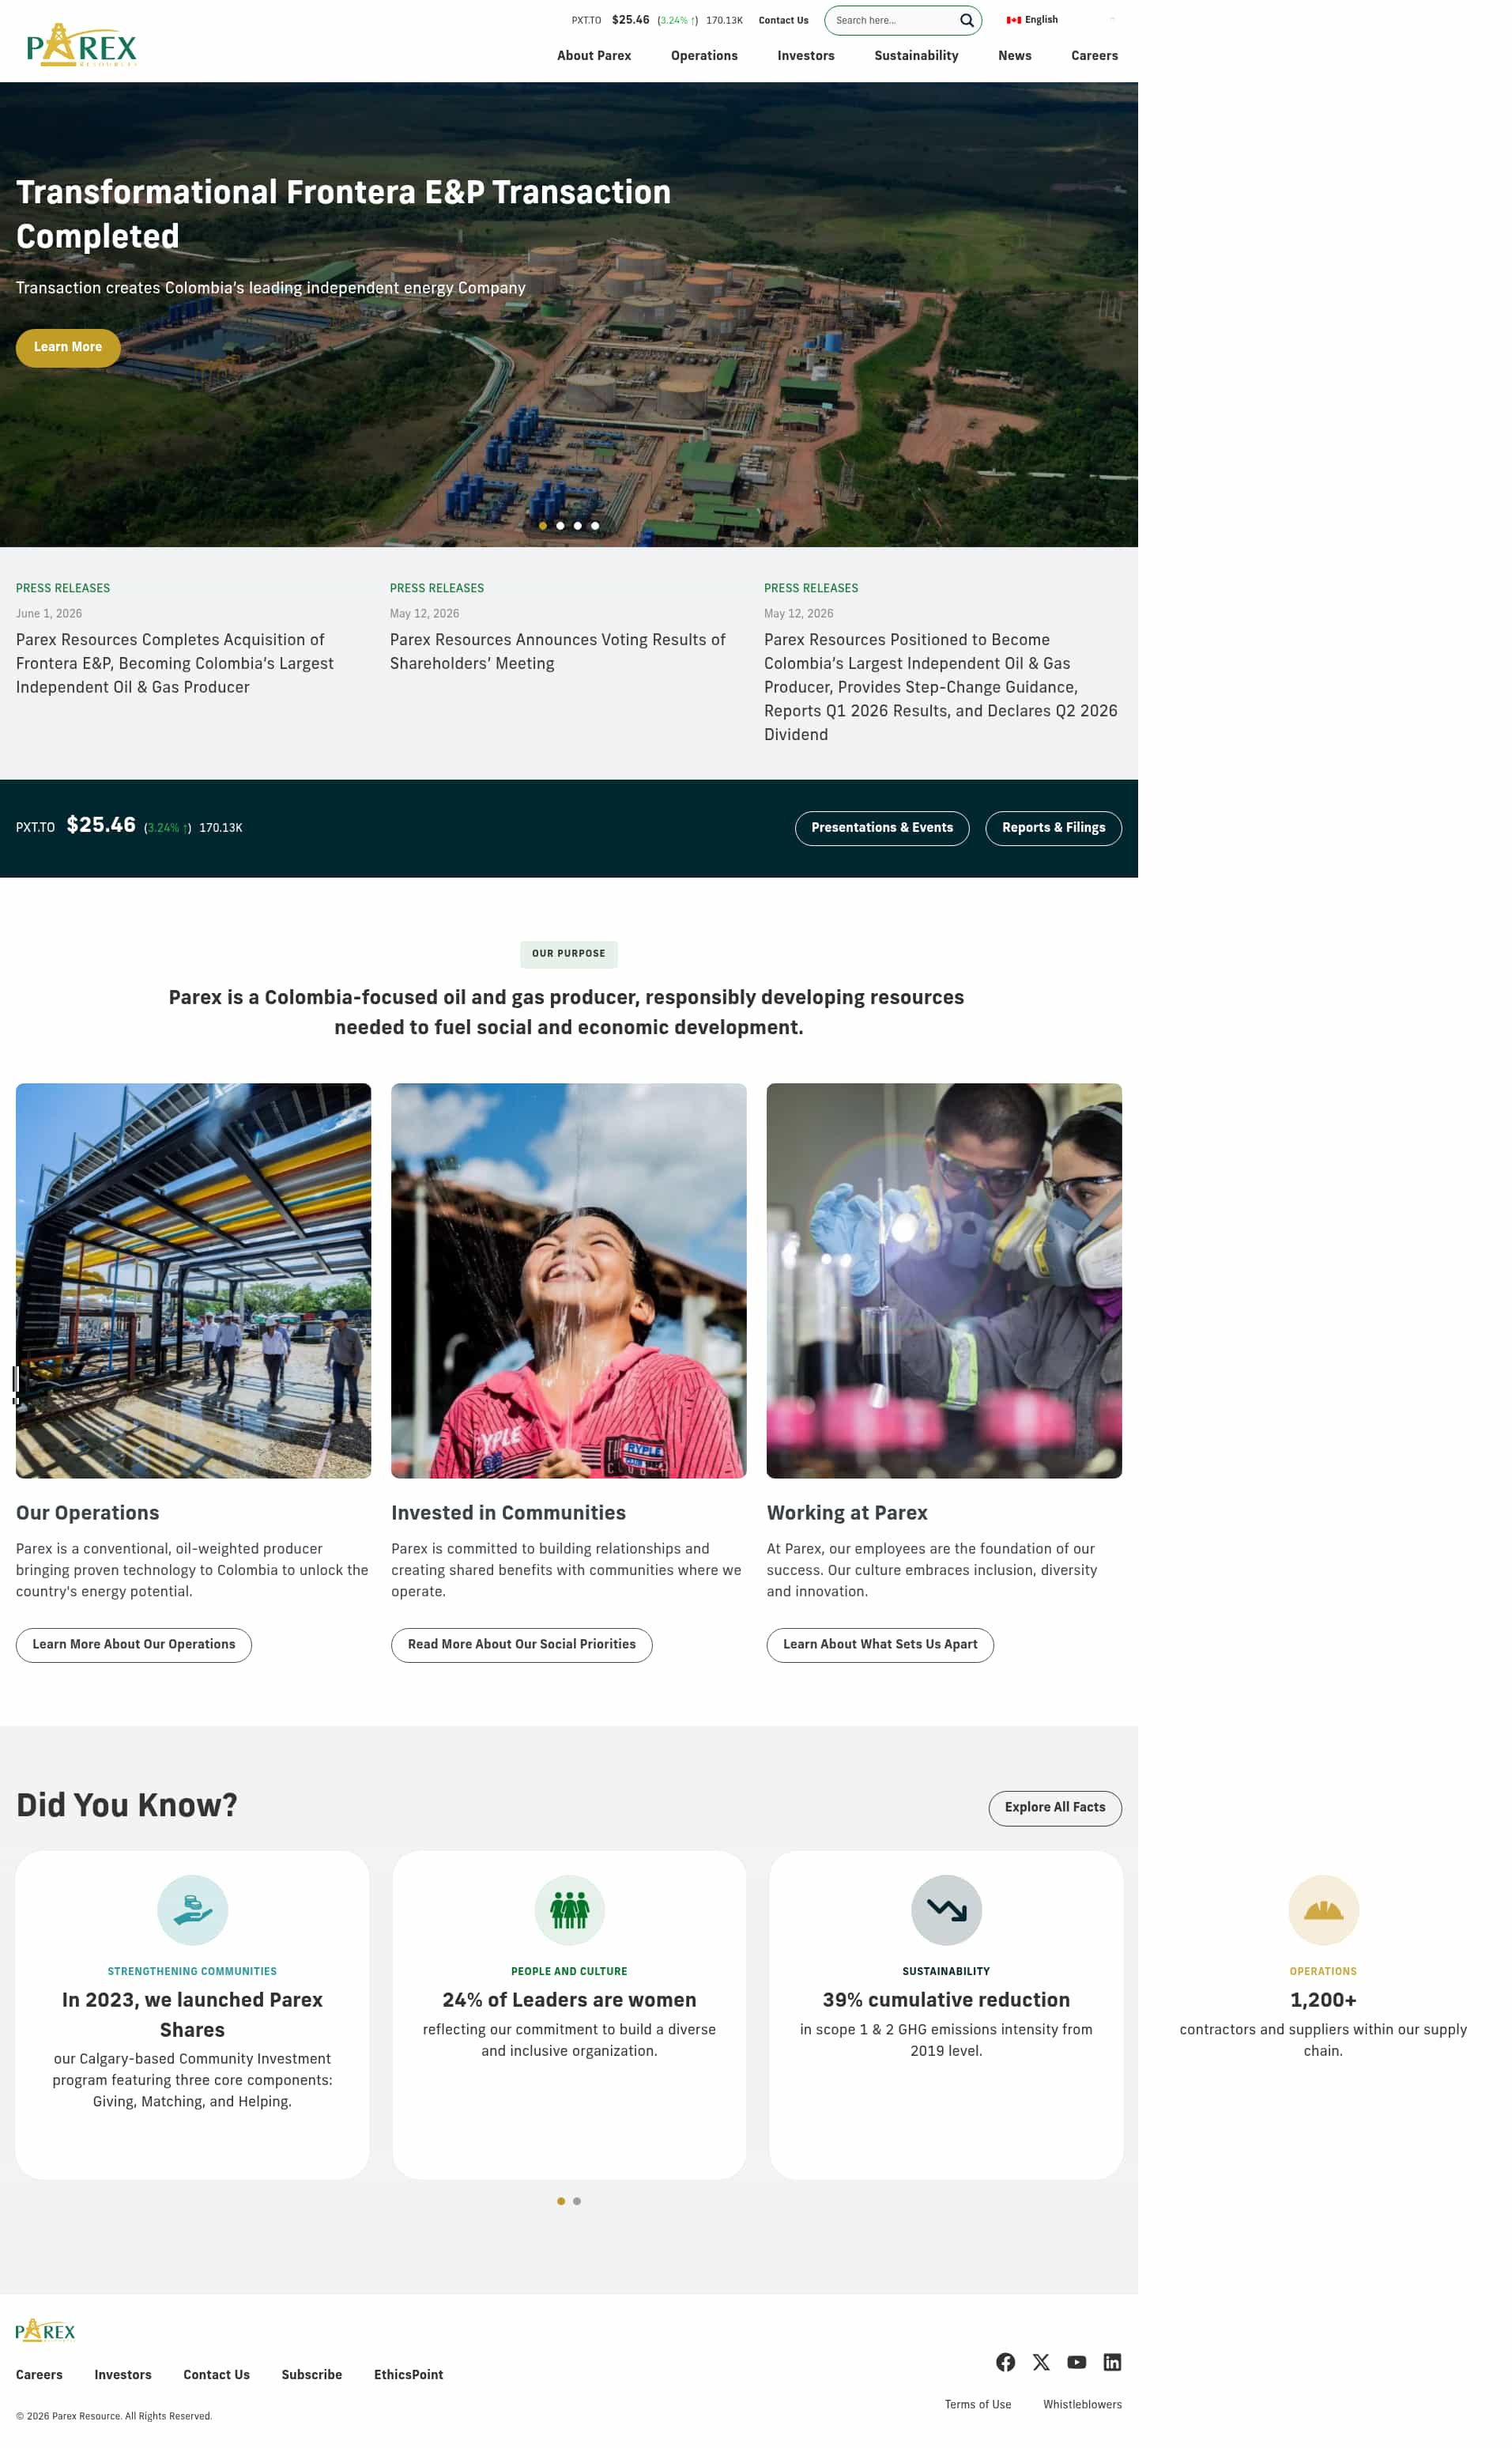Open the Careers menu
1512x2448 pixels.
[1094, 56]
